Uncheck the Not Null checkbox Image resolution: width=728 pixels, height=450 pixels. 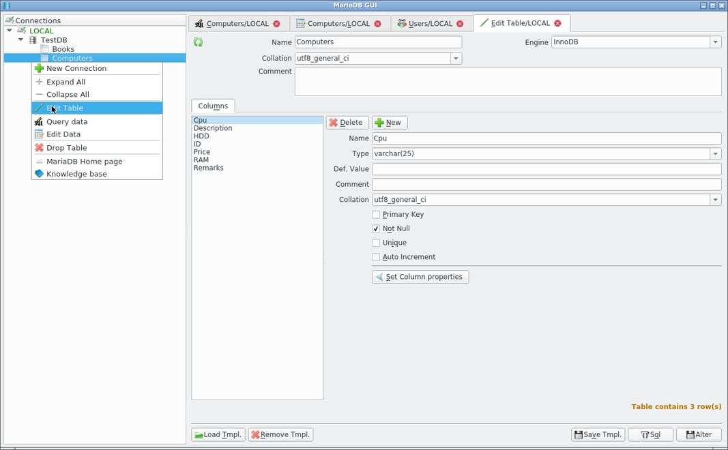click(x=376, y=229)
